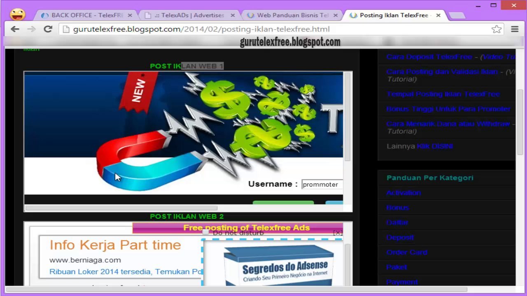527x296 pixels.
Task: Click the Klik Disini link
Action: [435, 146]
